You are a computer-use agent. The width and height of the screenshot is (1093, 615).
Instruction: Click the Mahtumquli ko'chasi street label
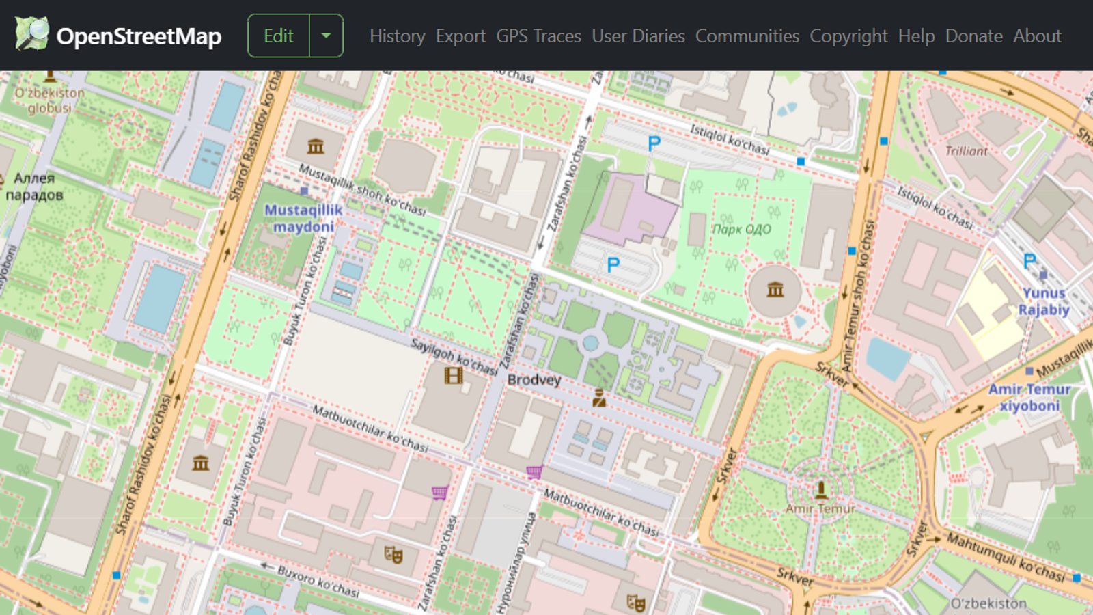pos(1006,558)
